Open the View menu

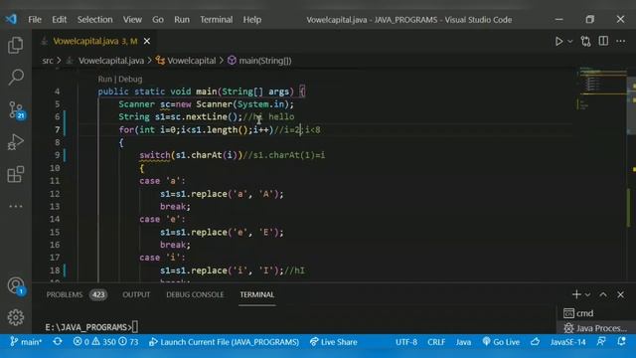[132, 20]
